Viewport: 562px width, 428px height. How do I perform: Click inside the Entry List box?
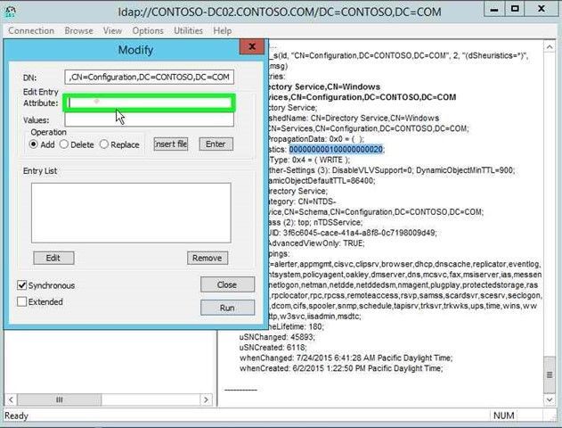coord(131,213)
